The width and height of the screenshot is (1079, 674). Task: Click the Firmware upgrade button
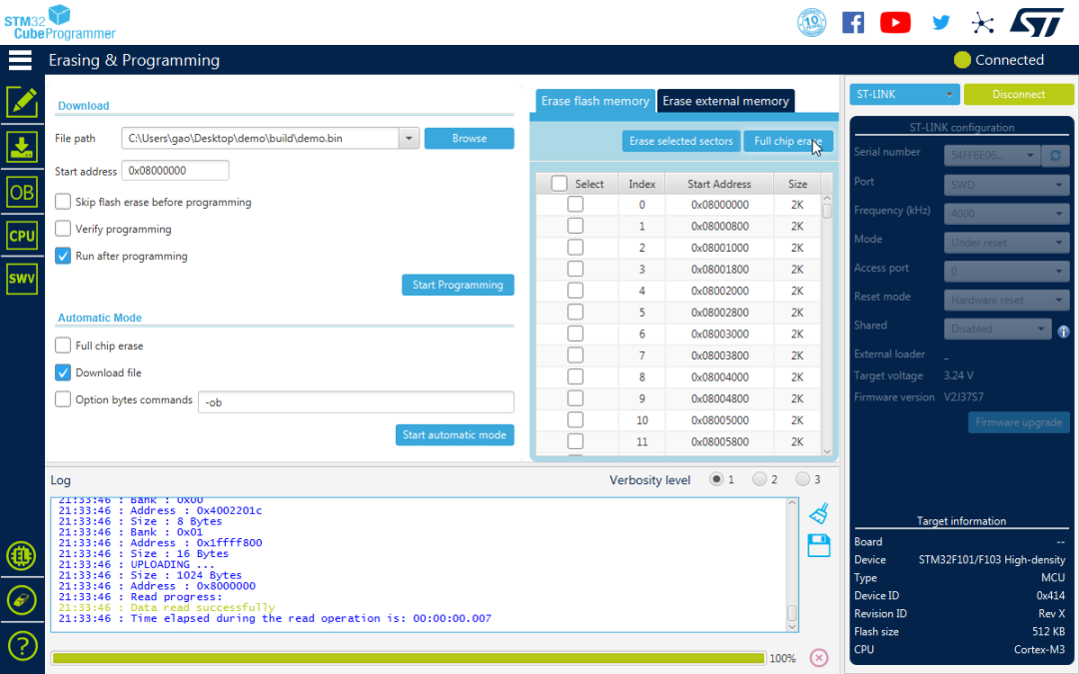1018,422
